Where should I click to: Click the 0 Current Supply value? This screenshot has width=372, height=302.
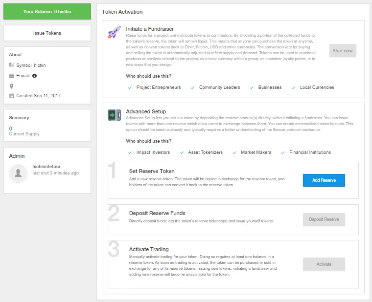click(10, 129)
